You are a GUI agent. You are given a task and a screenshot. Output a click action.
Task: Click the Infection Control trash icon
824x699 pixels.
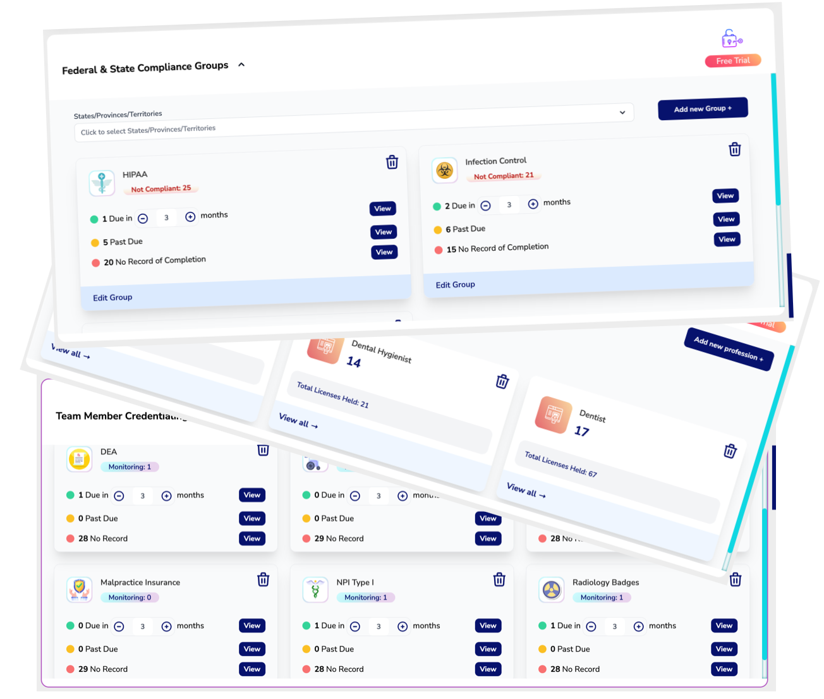click(734, 150)
